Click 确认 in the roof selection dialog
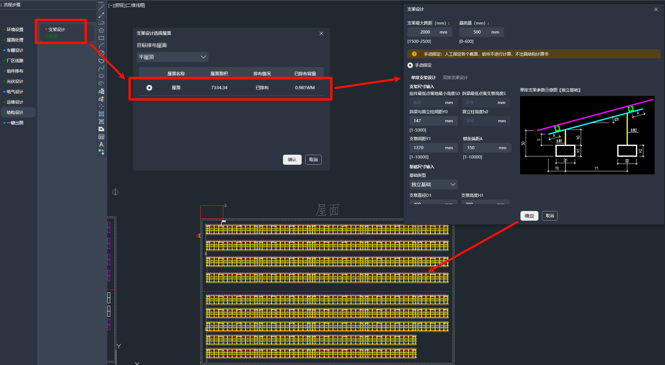 tap(292, 160)
